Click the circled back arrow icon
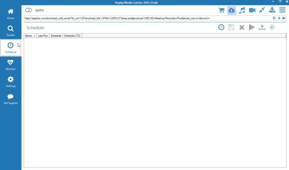The image size is (289, 170). point(272,27)
